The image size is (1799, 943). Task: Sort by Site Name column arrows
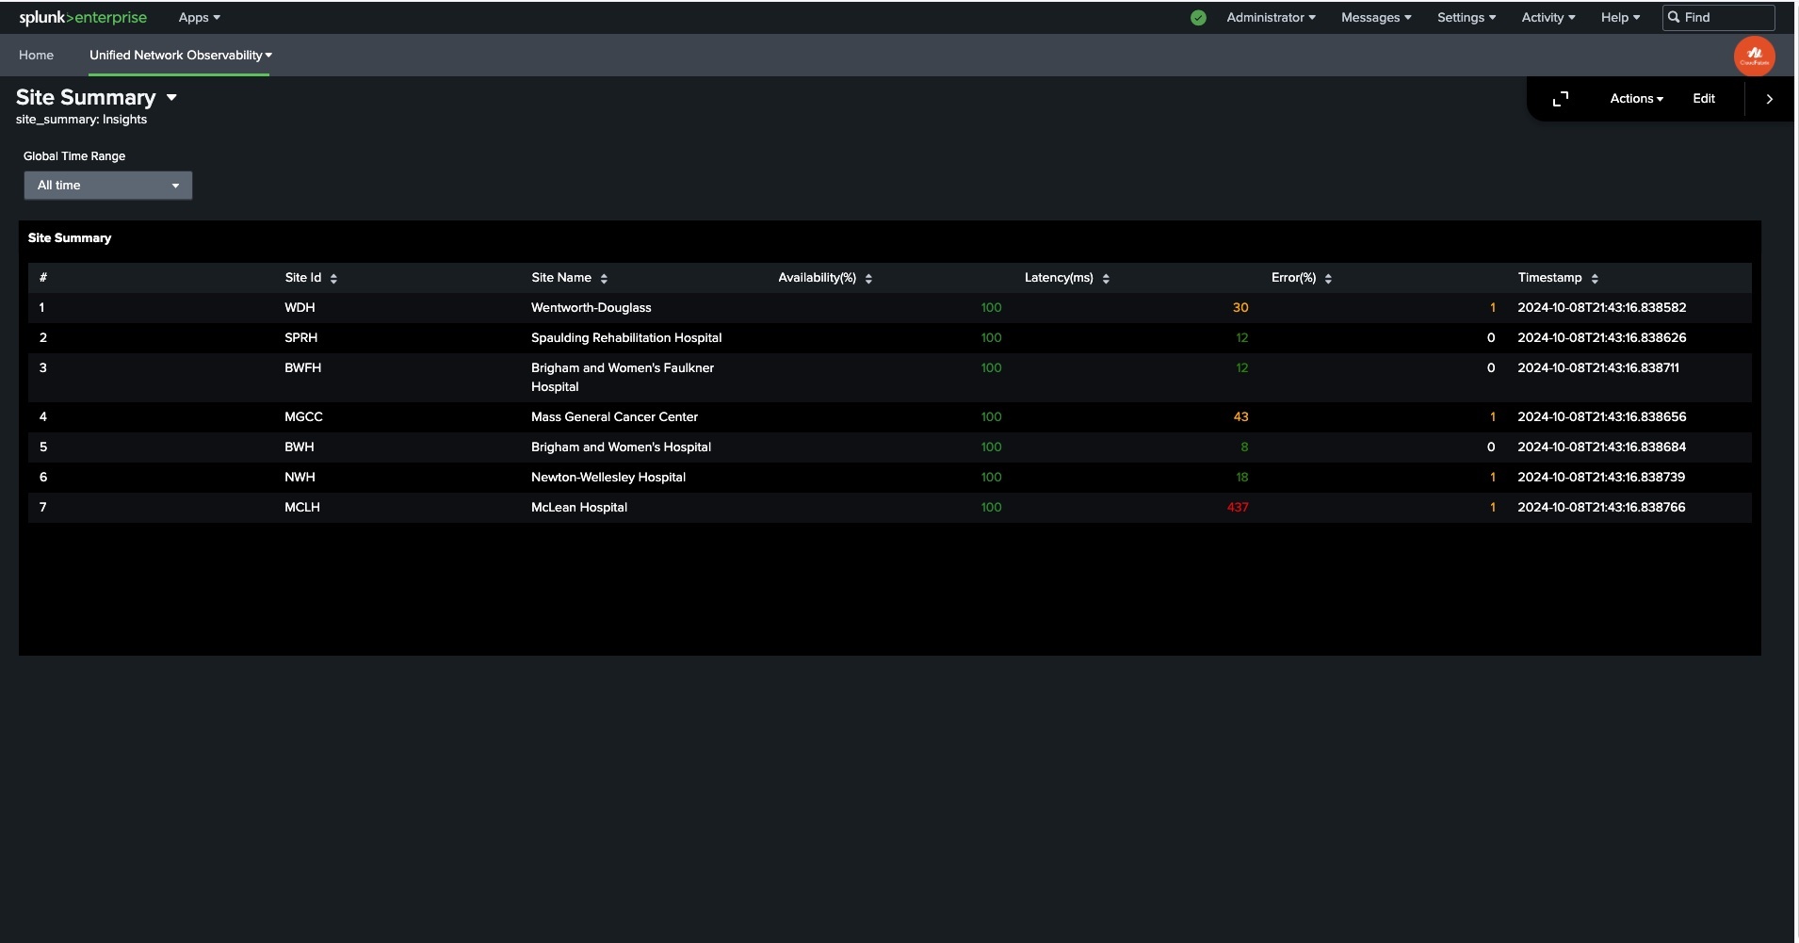click(604, 278)
